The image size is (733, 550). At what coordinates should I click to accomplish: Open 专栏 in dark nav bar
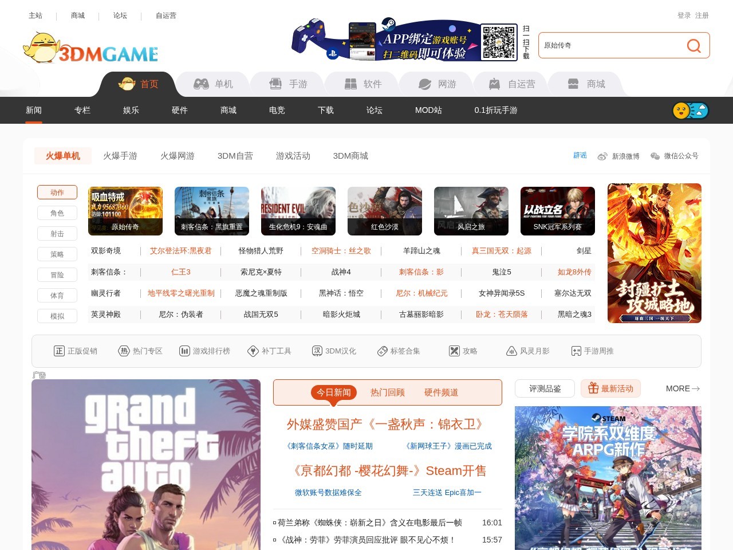point(82,110)
